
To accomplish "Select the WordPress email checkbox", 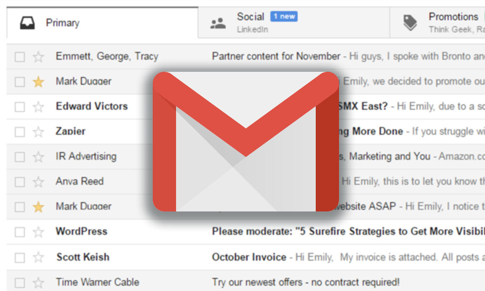I will tap(20, 232).
